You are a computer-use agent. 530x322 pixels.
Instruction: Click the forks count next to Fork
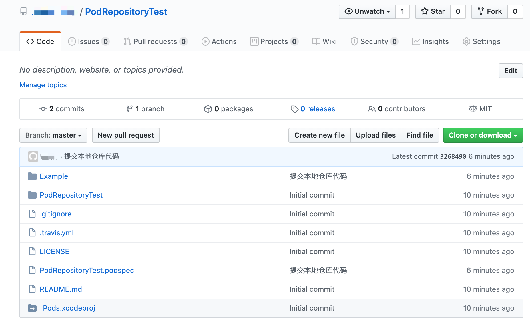[x=515, y=12]
